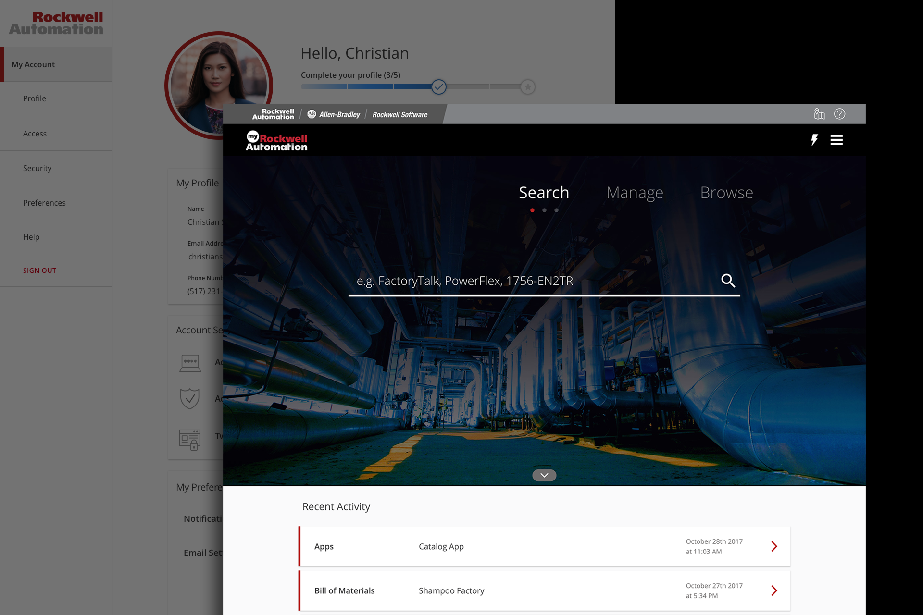The width and height of the screenshot is (923, 615).
Task: Click the lightning bolt quick actions icon
Action: [x=814, y=140]
